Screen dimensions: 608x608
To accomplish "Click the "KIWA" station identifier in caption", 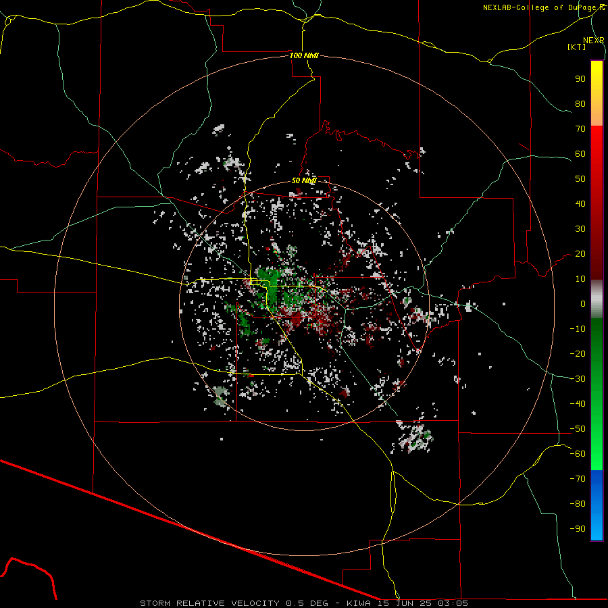I will click(359, 603).
